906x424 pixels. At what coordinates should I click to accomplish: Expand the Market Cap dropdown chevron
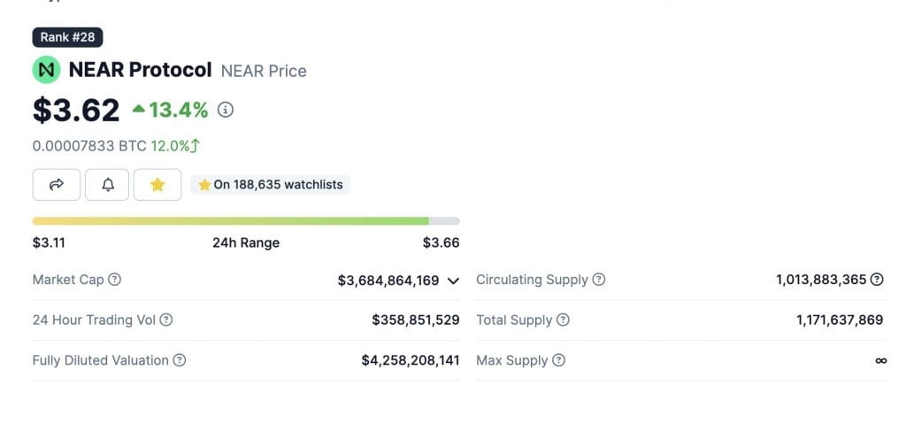(x=453, y=281)
